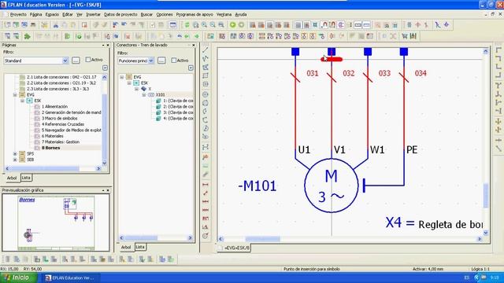Expand the SEB node in pages tree
The height and width of the screenshot is (283, 504).
tap(15, 160)
